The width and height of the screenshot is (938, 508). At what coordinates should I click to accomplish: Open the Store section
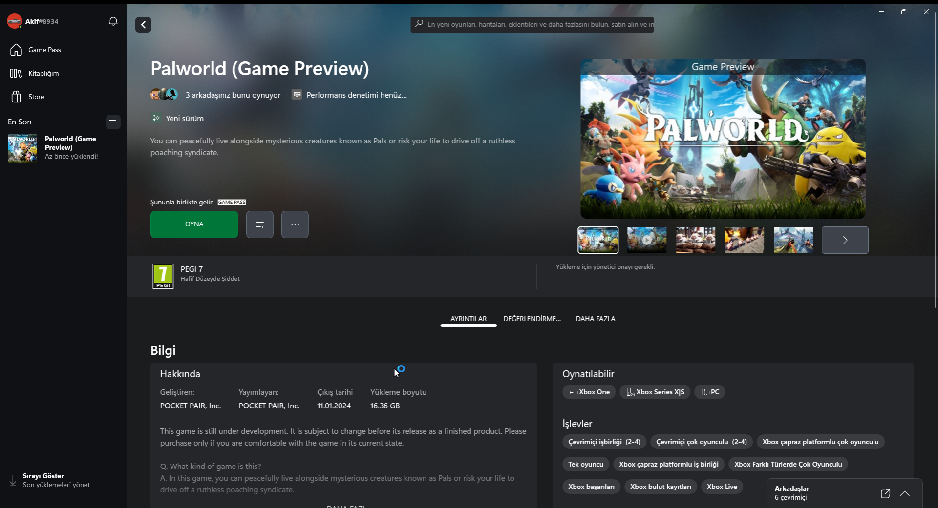(64, 97)
